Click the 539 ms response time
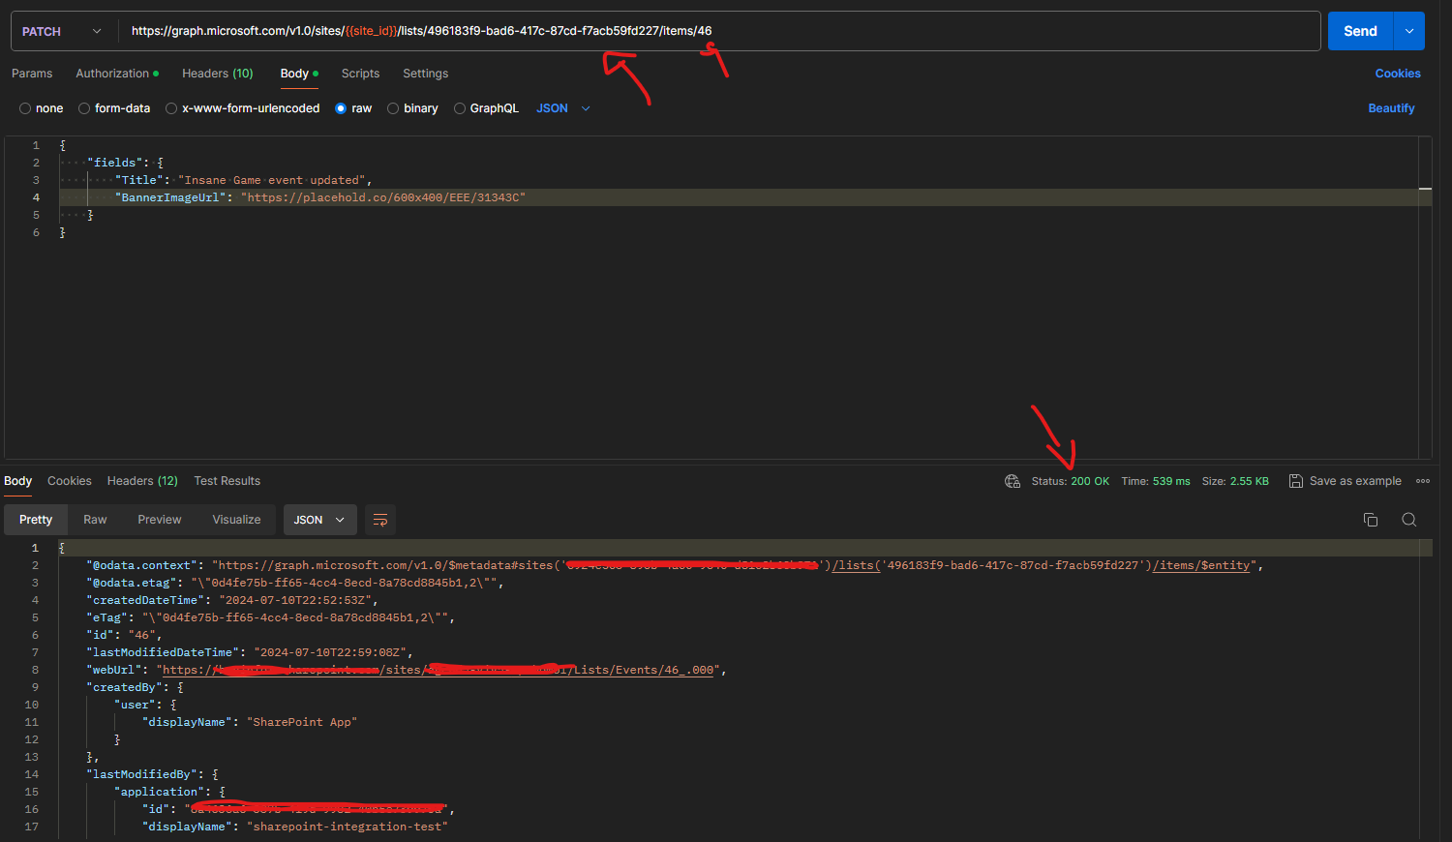 1171,481
